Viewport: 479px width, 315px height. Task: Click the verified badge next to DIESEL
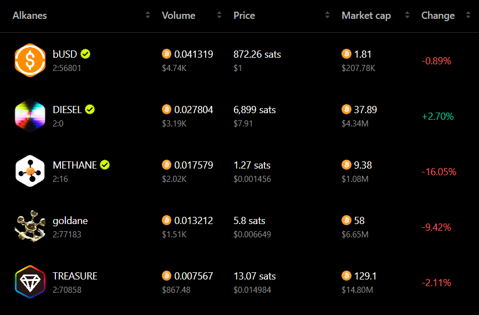tap(90, 109)
